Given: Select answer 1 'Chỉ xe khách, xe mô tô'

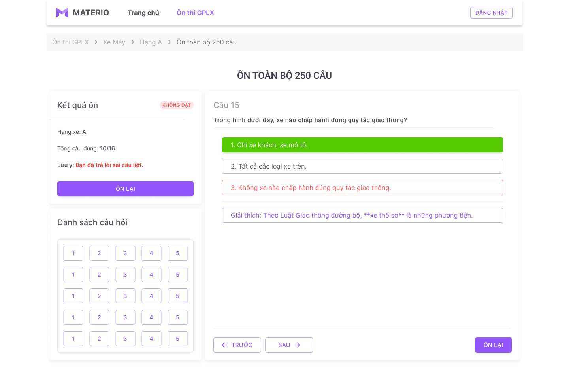Looking at the screenshot, I should tap(362, 145).
